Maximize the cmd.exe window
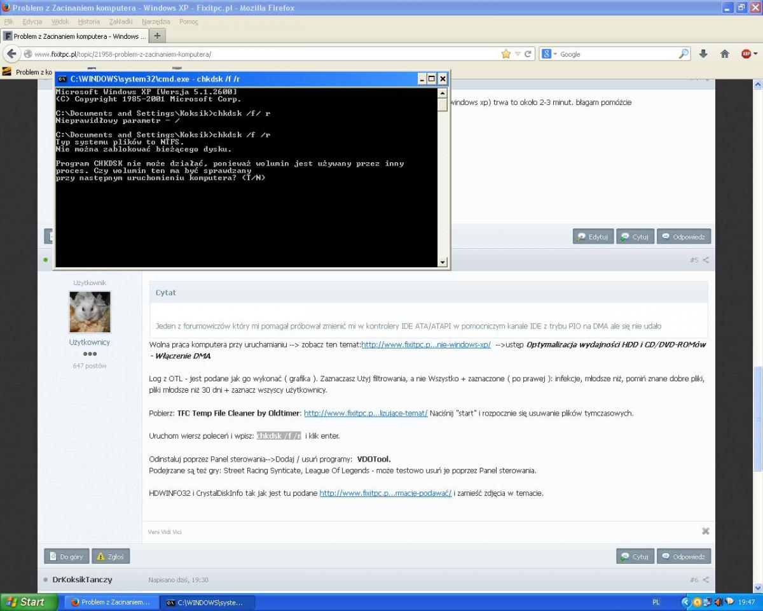763x611 pixels. tap(432, 79)
